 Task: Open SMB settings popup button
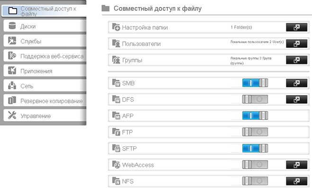click(x=296, y=83)
